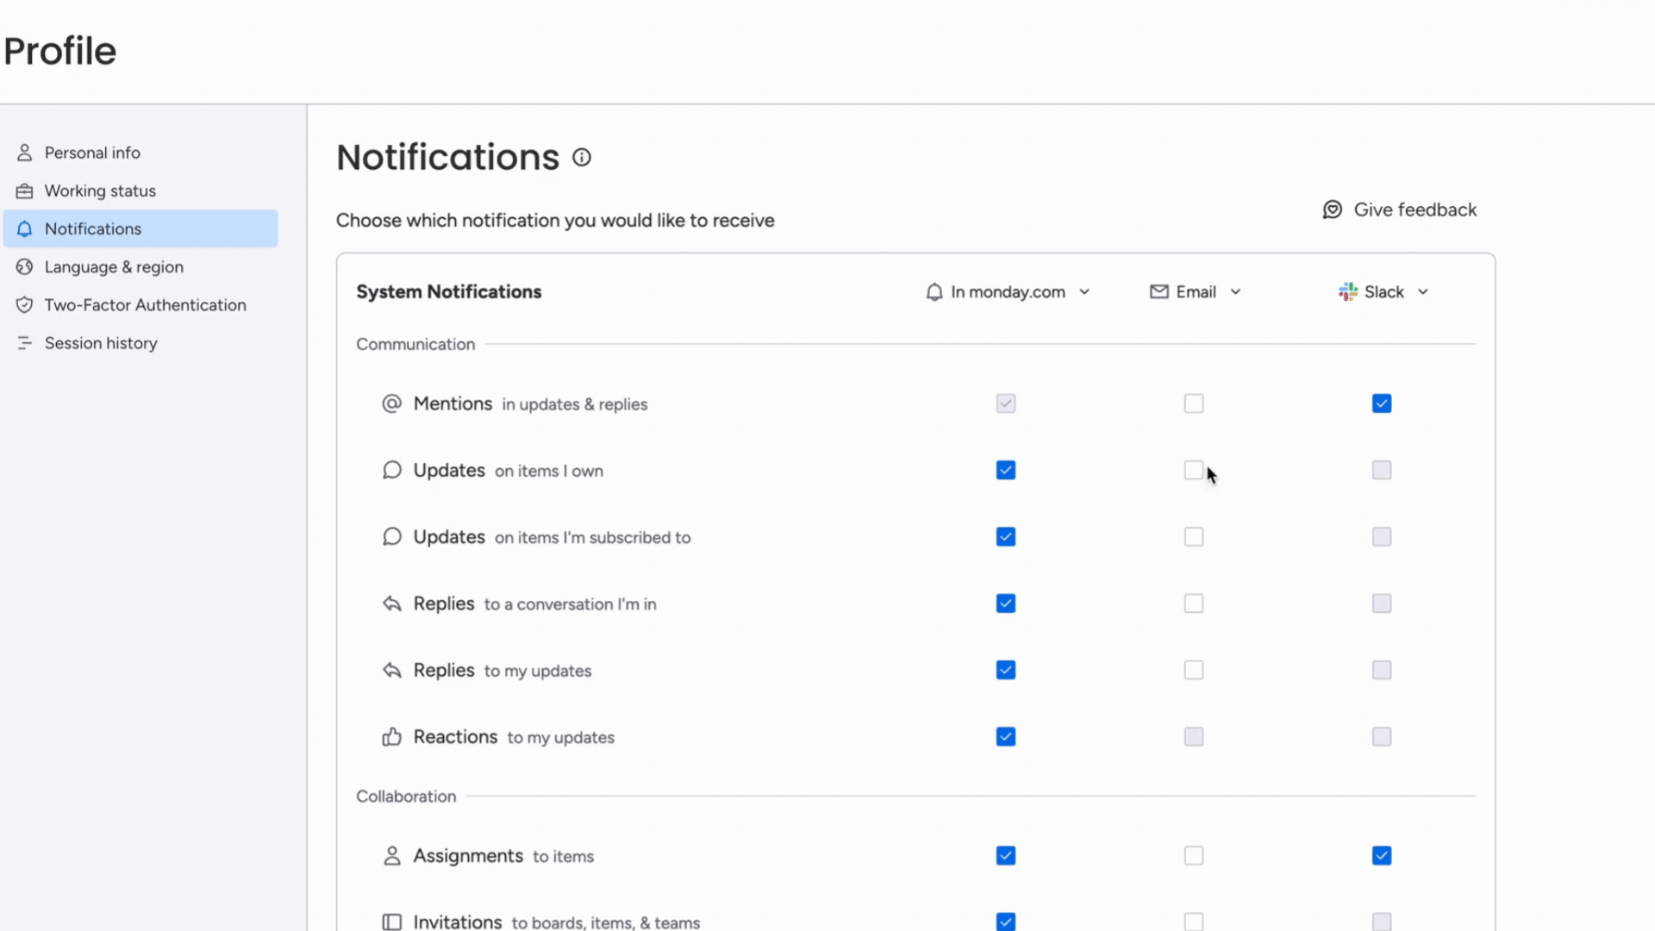
Task: Click the bell icon next to In monday.com
Action: point(934,292)
